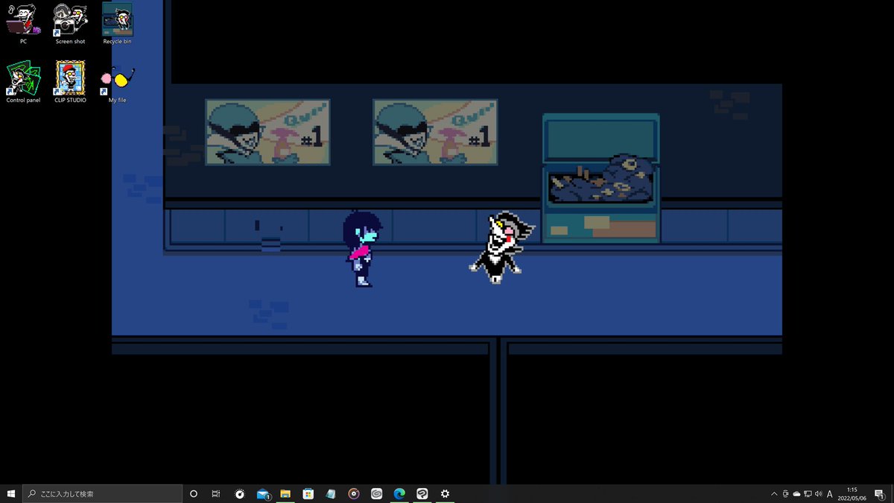The height and width of the screenshot is (503, 894).
Task: Open the OneDrive cloud tray icon
Action: click(796, 493)
